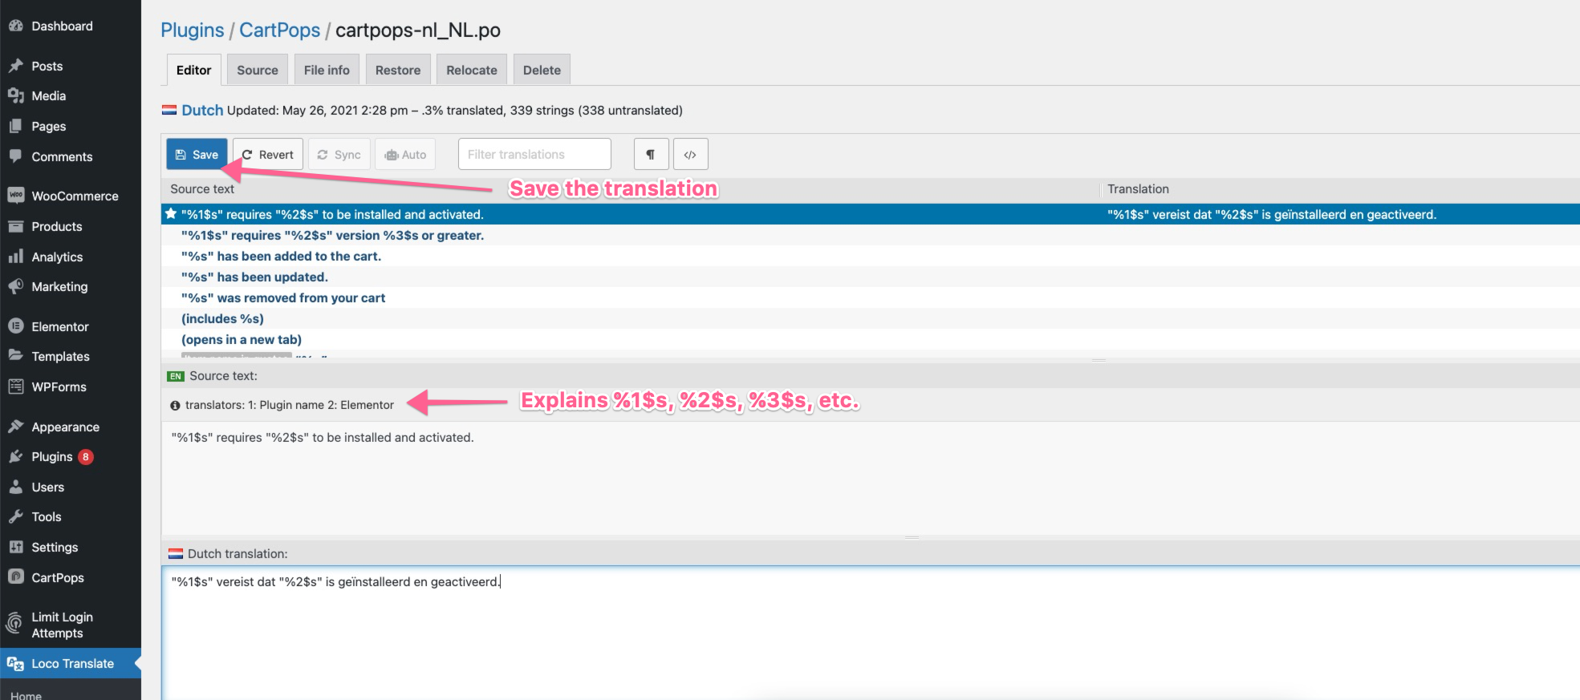Revert changes with the Revert button
The image size is (1580, 700).
coord(268,155)
